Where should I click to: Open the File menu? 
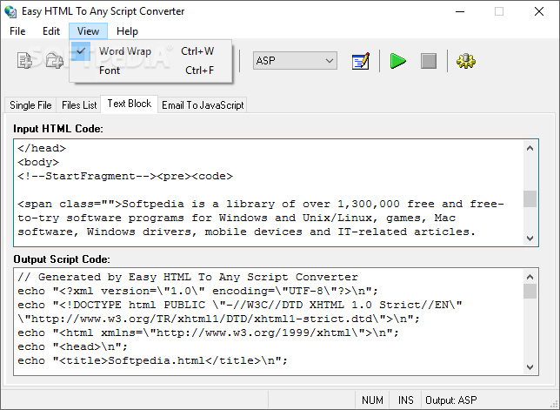click(x=17, y=31)
